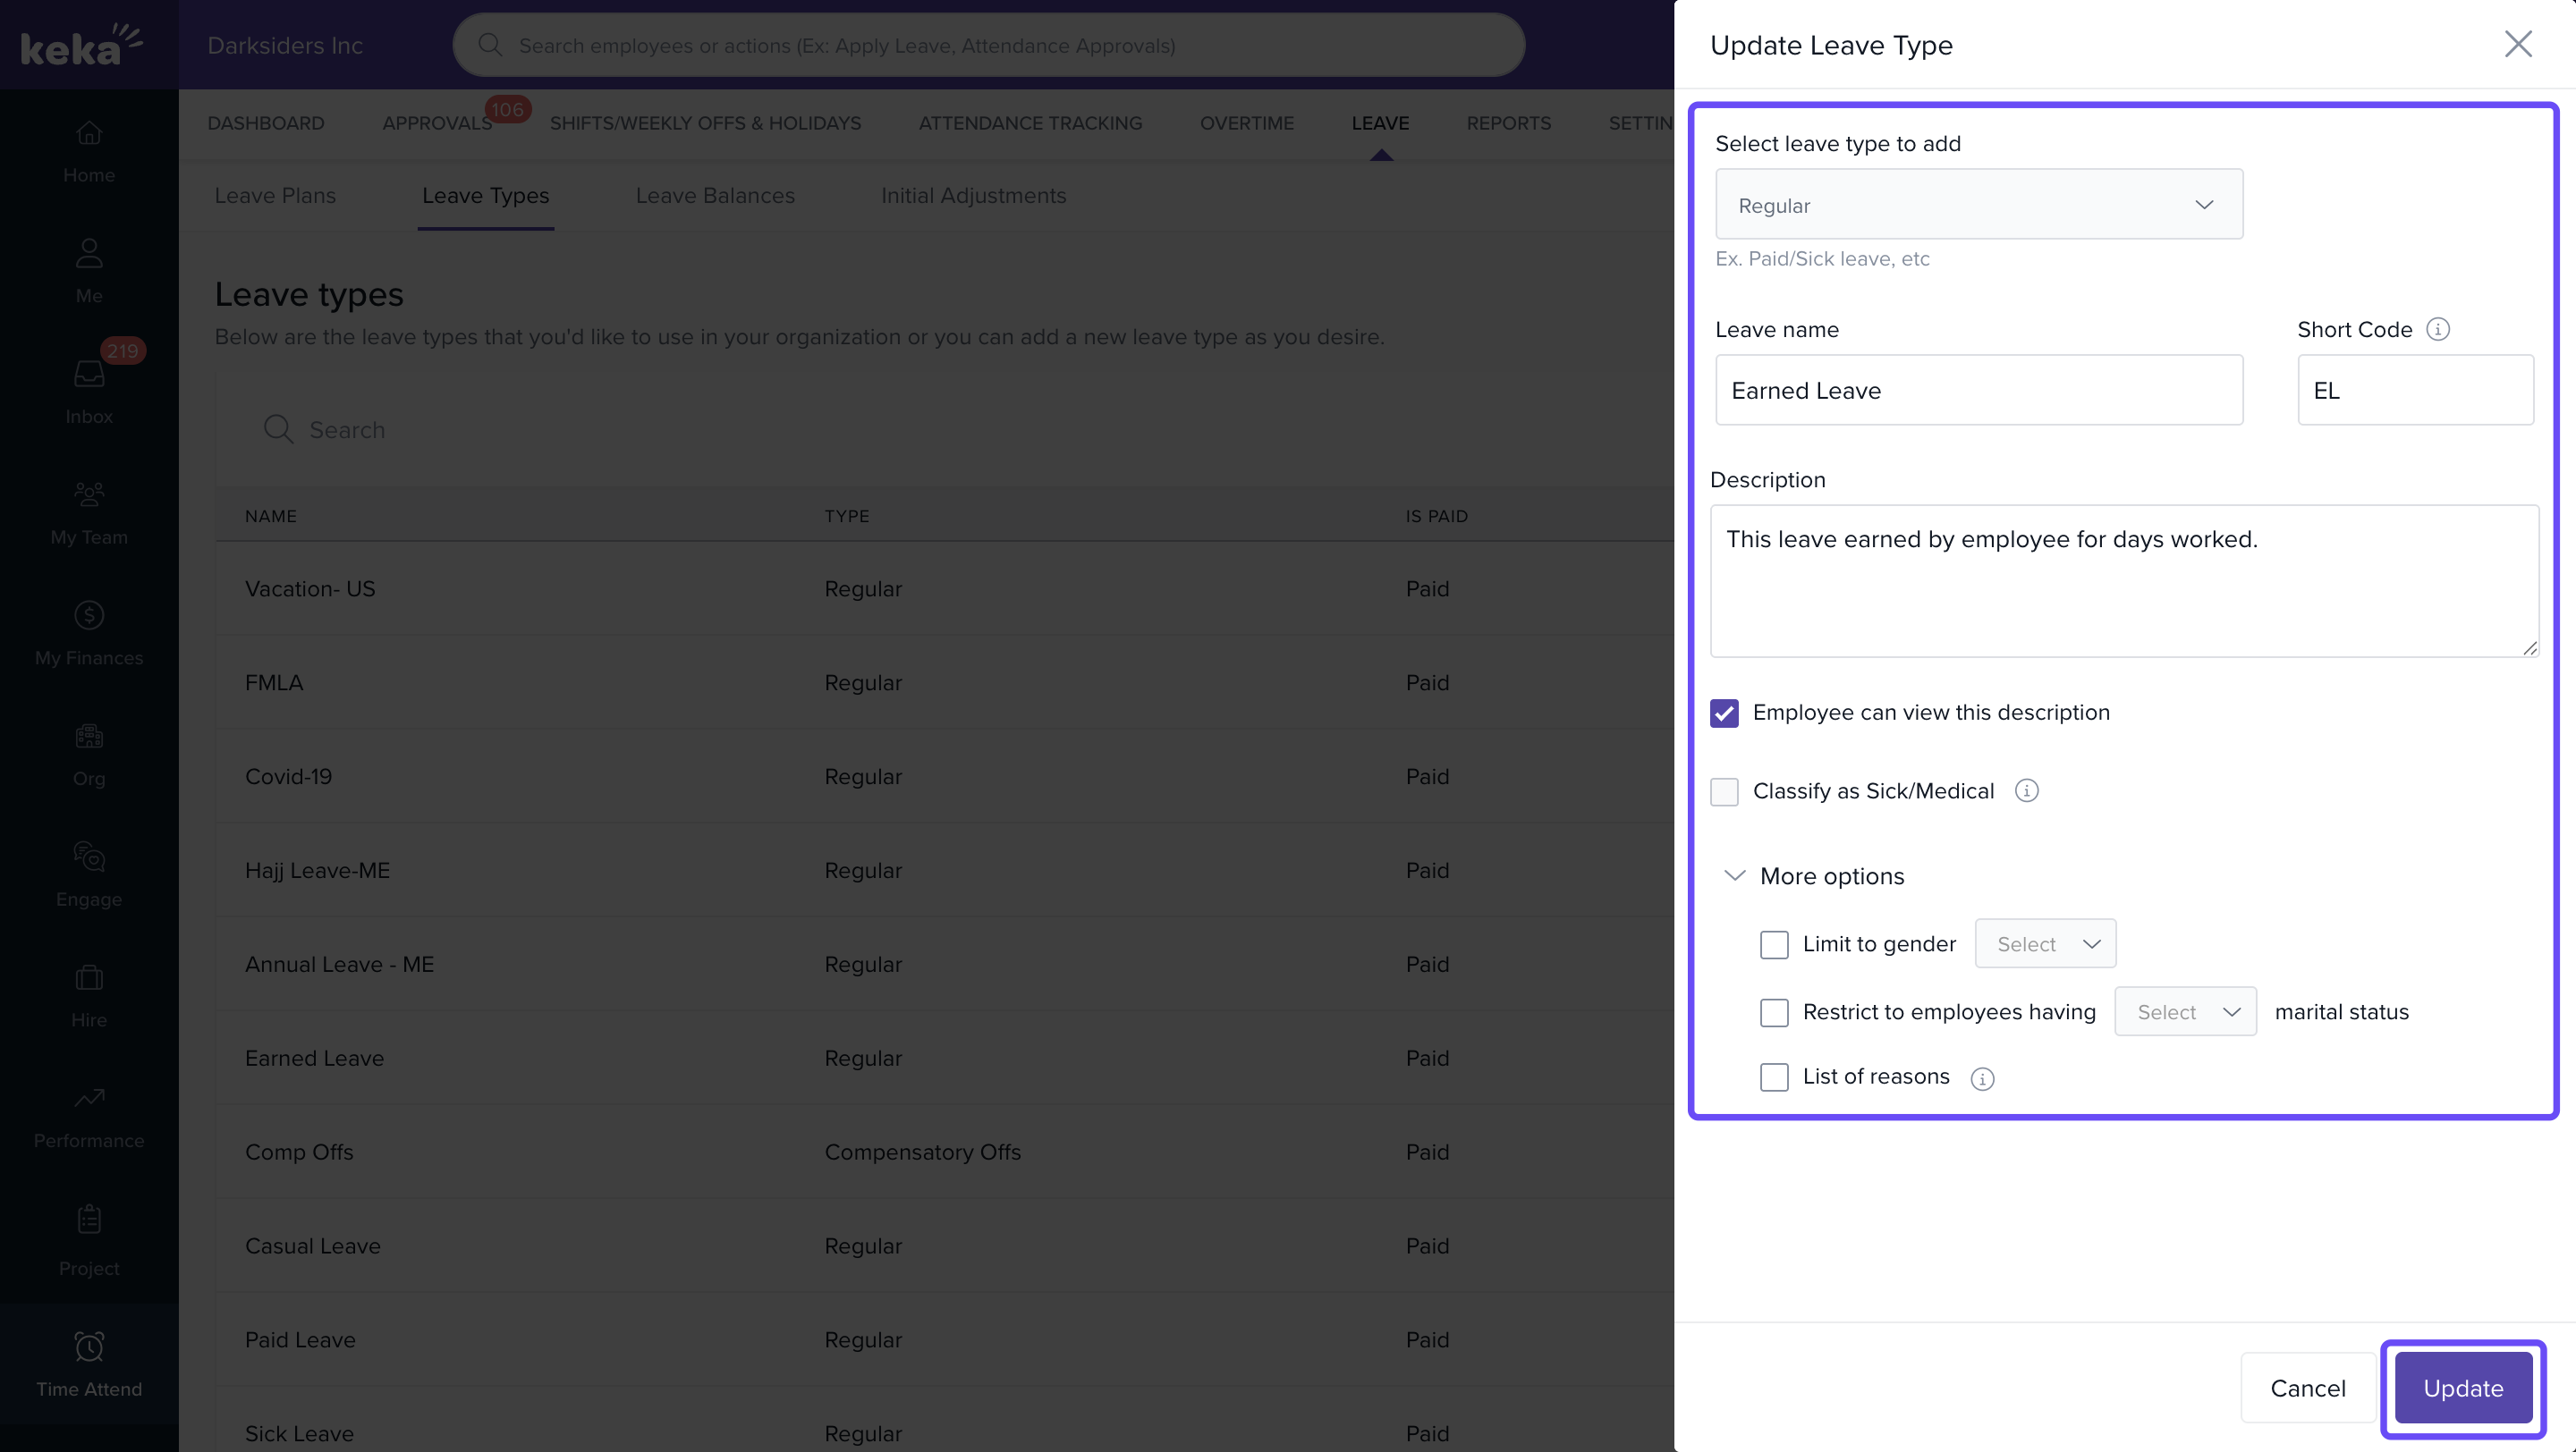
Task: Click the Leave name input field
Action: 1978,391
